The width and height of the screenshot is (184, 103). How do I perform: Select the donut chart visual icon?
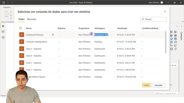point(171,39)
